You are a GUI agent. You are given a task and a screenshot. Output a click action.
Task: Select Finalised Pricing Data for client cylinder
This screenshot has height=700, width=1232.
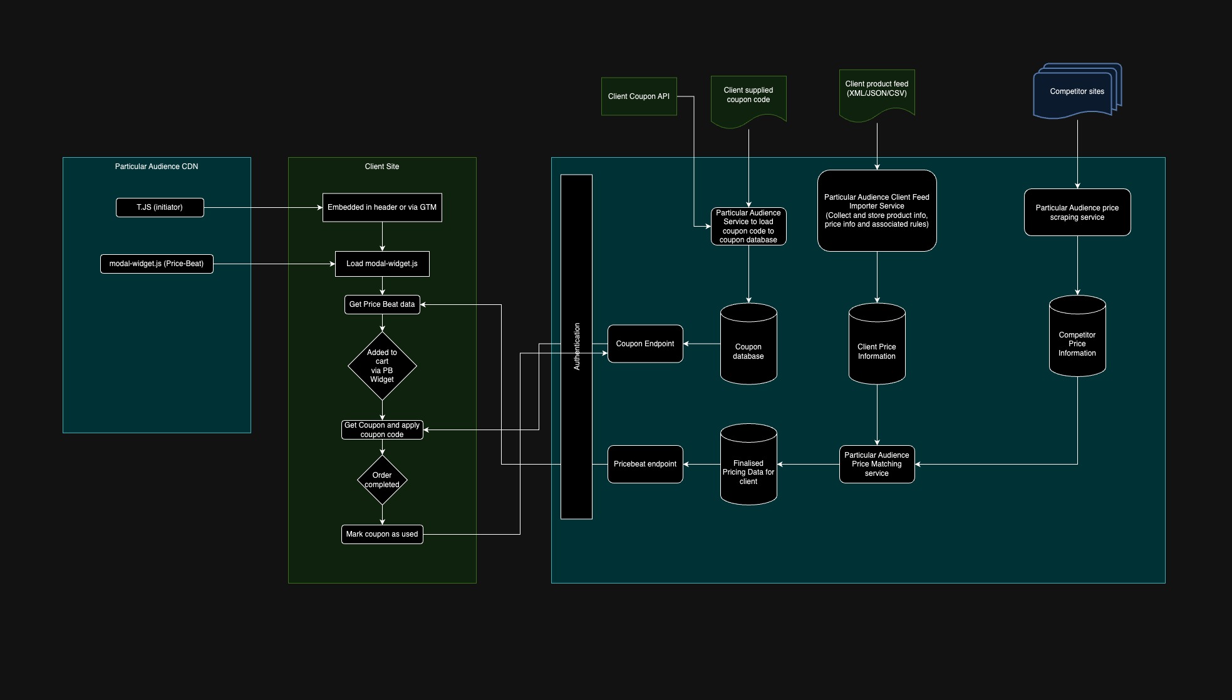click(x=748, y=464)
